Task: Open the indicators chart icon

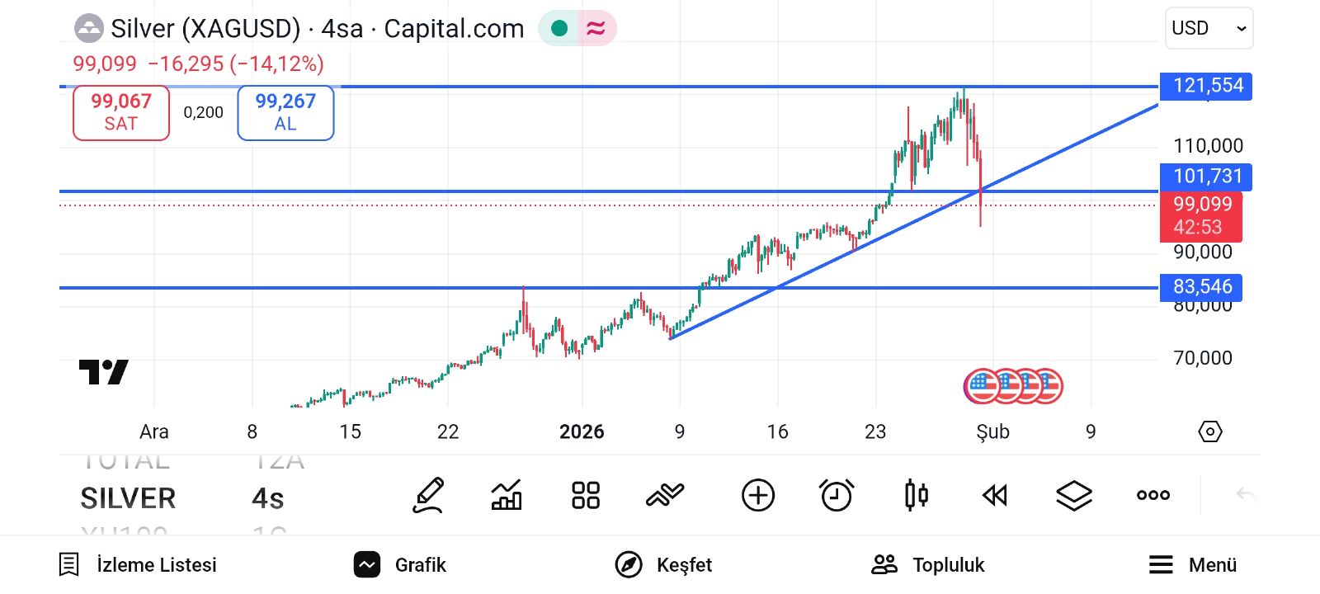Action: click(x=507, y=496)
